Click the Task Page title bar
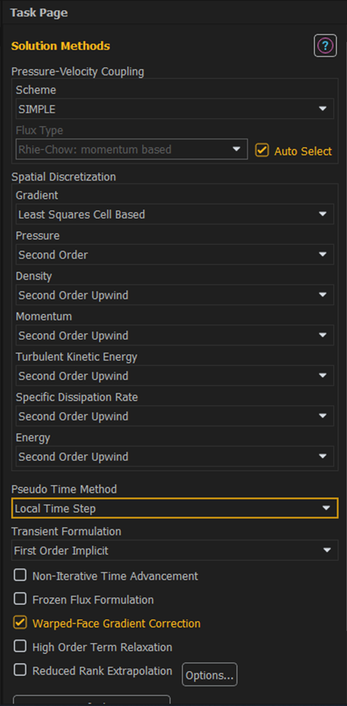Image resolution: width=347 pixels, height=706 pixels. pos(173,12)
